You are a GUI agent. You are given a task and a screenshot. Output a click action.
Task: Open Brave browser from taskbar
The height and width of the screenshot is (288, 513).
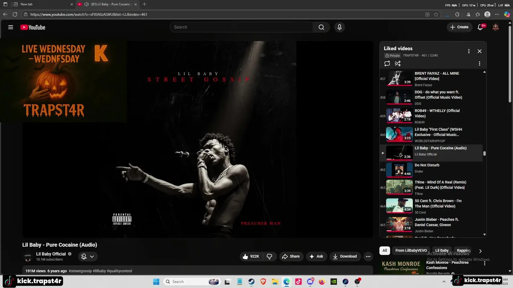(x=263, y=282)
